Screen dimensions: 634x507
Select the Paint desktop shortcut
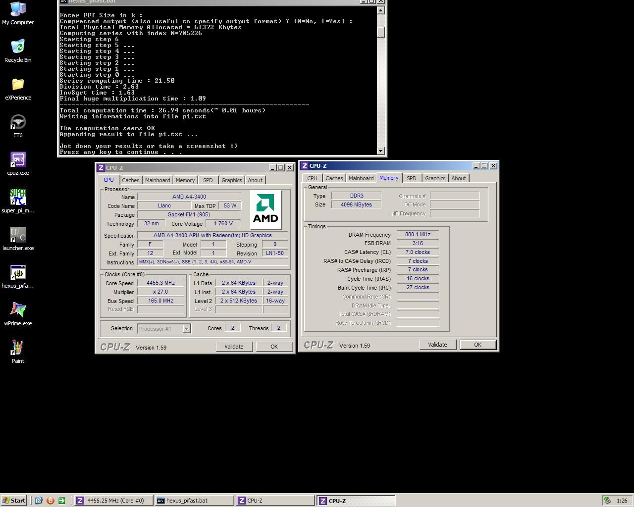[18, 352]
